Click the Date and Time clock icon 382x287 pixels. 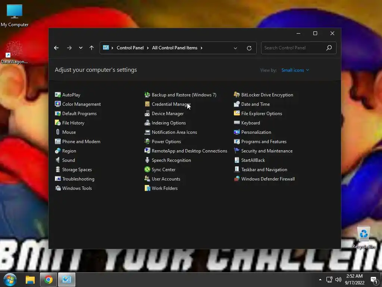(237, 104)
